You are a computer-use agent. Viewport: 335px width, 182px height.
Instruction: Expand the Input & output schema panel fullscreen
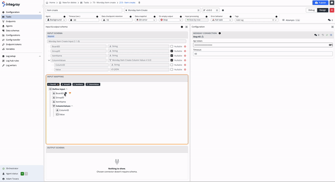[186, 27]
